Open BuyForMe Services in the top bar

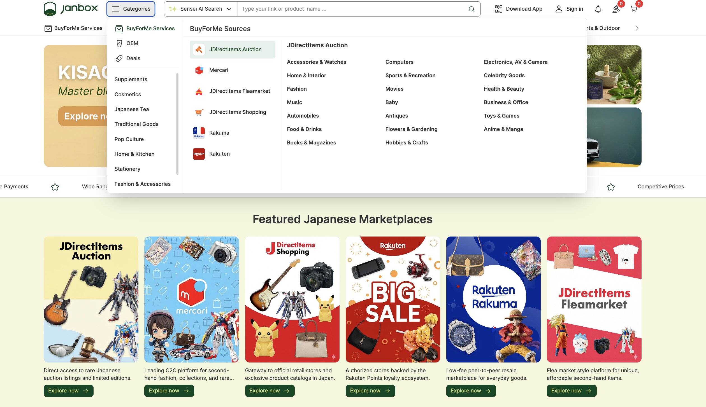click(x=73, y=28)
